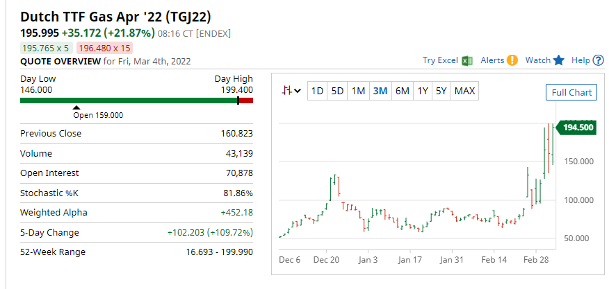Open the chart type bar icon dropdown
The width and height of the screenshot is (609, 289).
coord(291,91)
